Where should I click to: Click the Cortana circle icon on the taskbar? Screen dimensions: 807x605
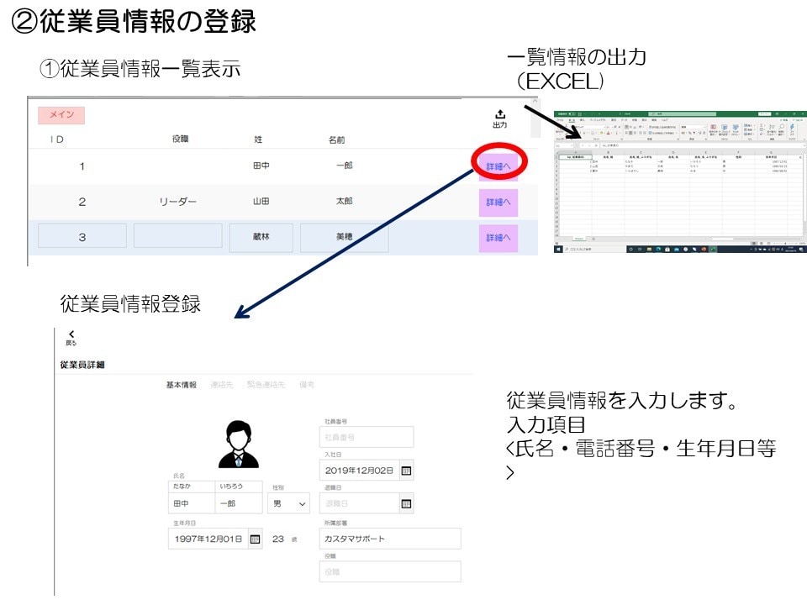tap(631, 249)
